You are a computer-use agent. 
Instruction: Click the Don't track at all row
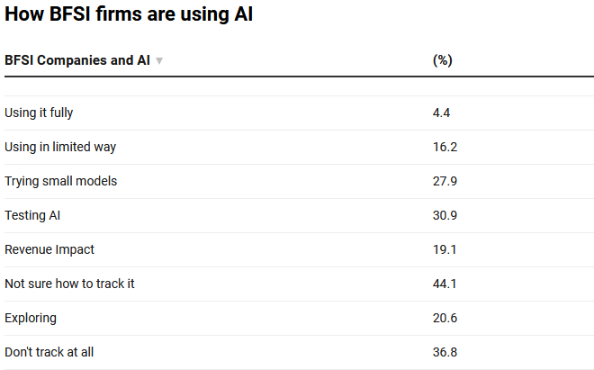pos(49,352)
